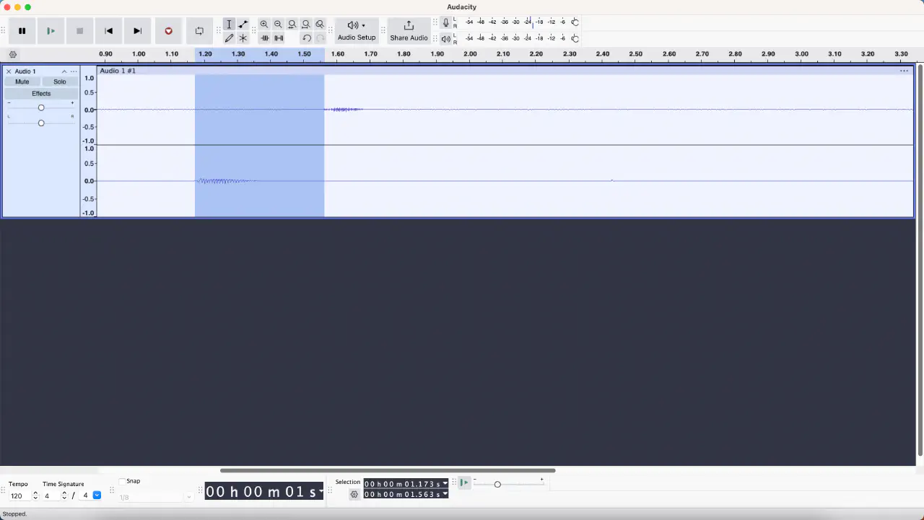Solo the Audio 1 track
Image resolution: width=924 pixels, height=520 pixels.
click(60, 82)
